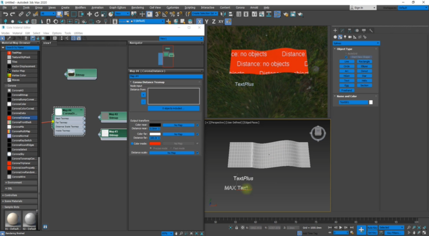429x236 pixels.
Task: Select the Fast mode radio button
Action: [x=171, y=148]
